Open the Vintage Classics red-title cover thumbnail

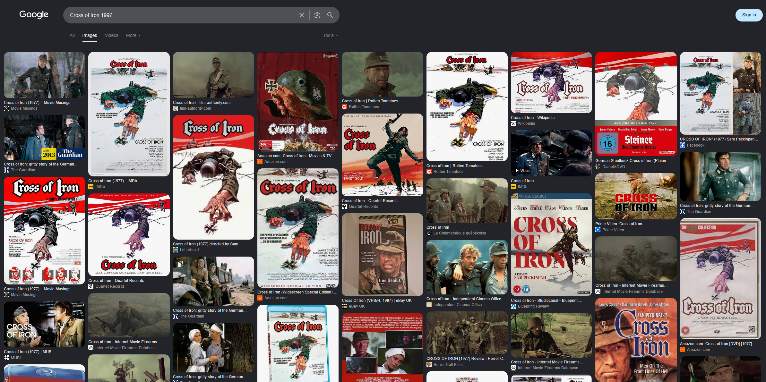coord(551,245)
